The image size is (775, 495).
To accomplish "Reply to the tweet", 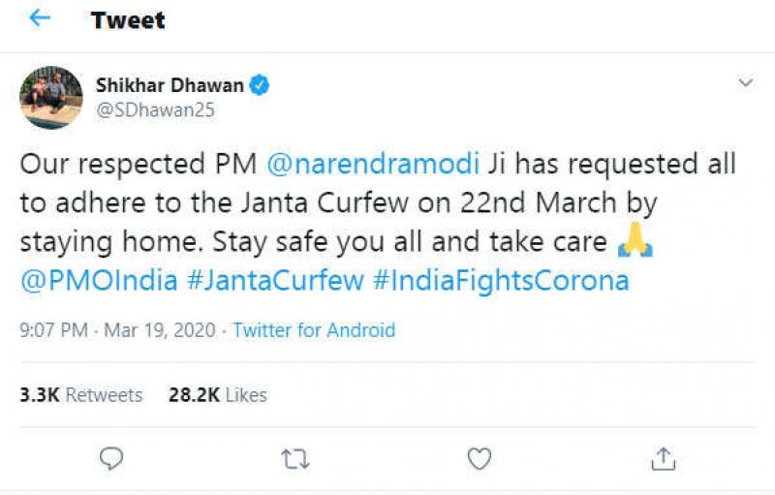I will click(x=112, y=456).
